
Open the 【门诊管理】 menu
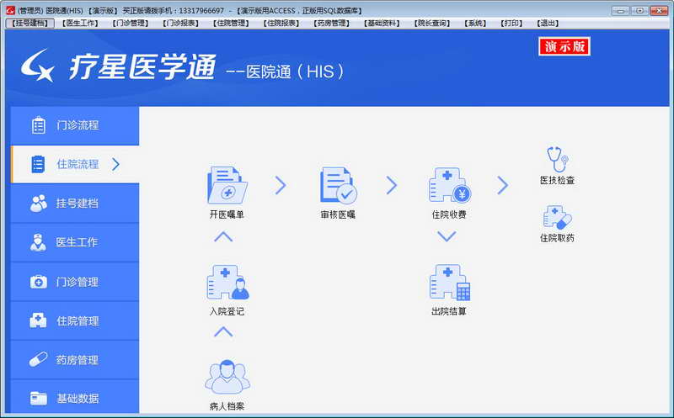[x=131, y=24]
